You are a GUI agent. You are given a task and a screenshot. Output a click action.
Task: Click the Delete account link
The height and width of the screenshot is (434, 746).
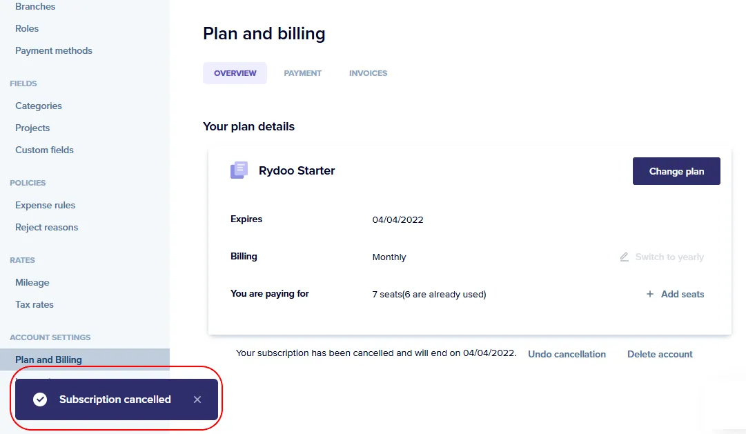pos(660,354)
